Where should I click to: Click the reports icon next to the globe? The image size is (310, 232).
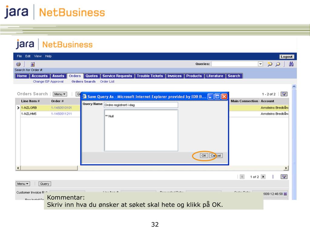(x=33, y=64)
